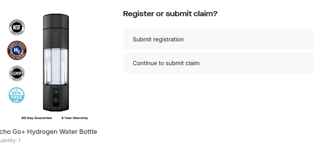Click the small blue digital readout on bottle
Viewport: 321px width, 149px height.
56,92
